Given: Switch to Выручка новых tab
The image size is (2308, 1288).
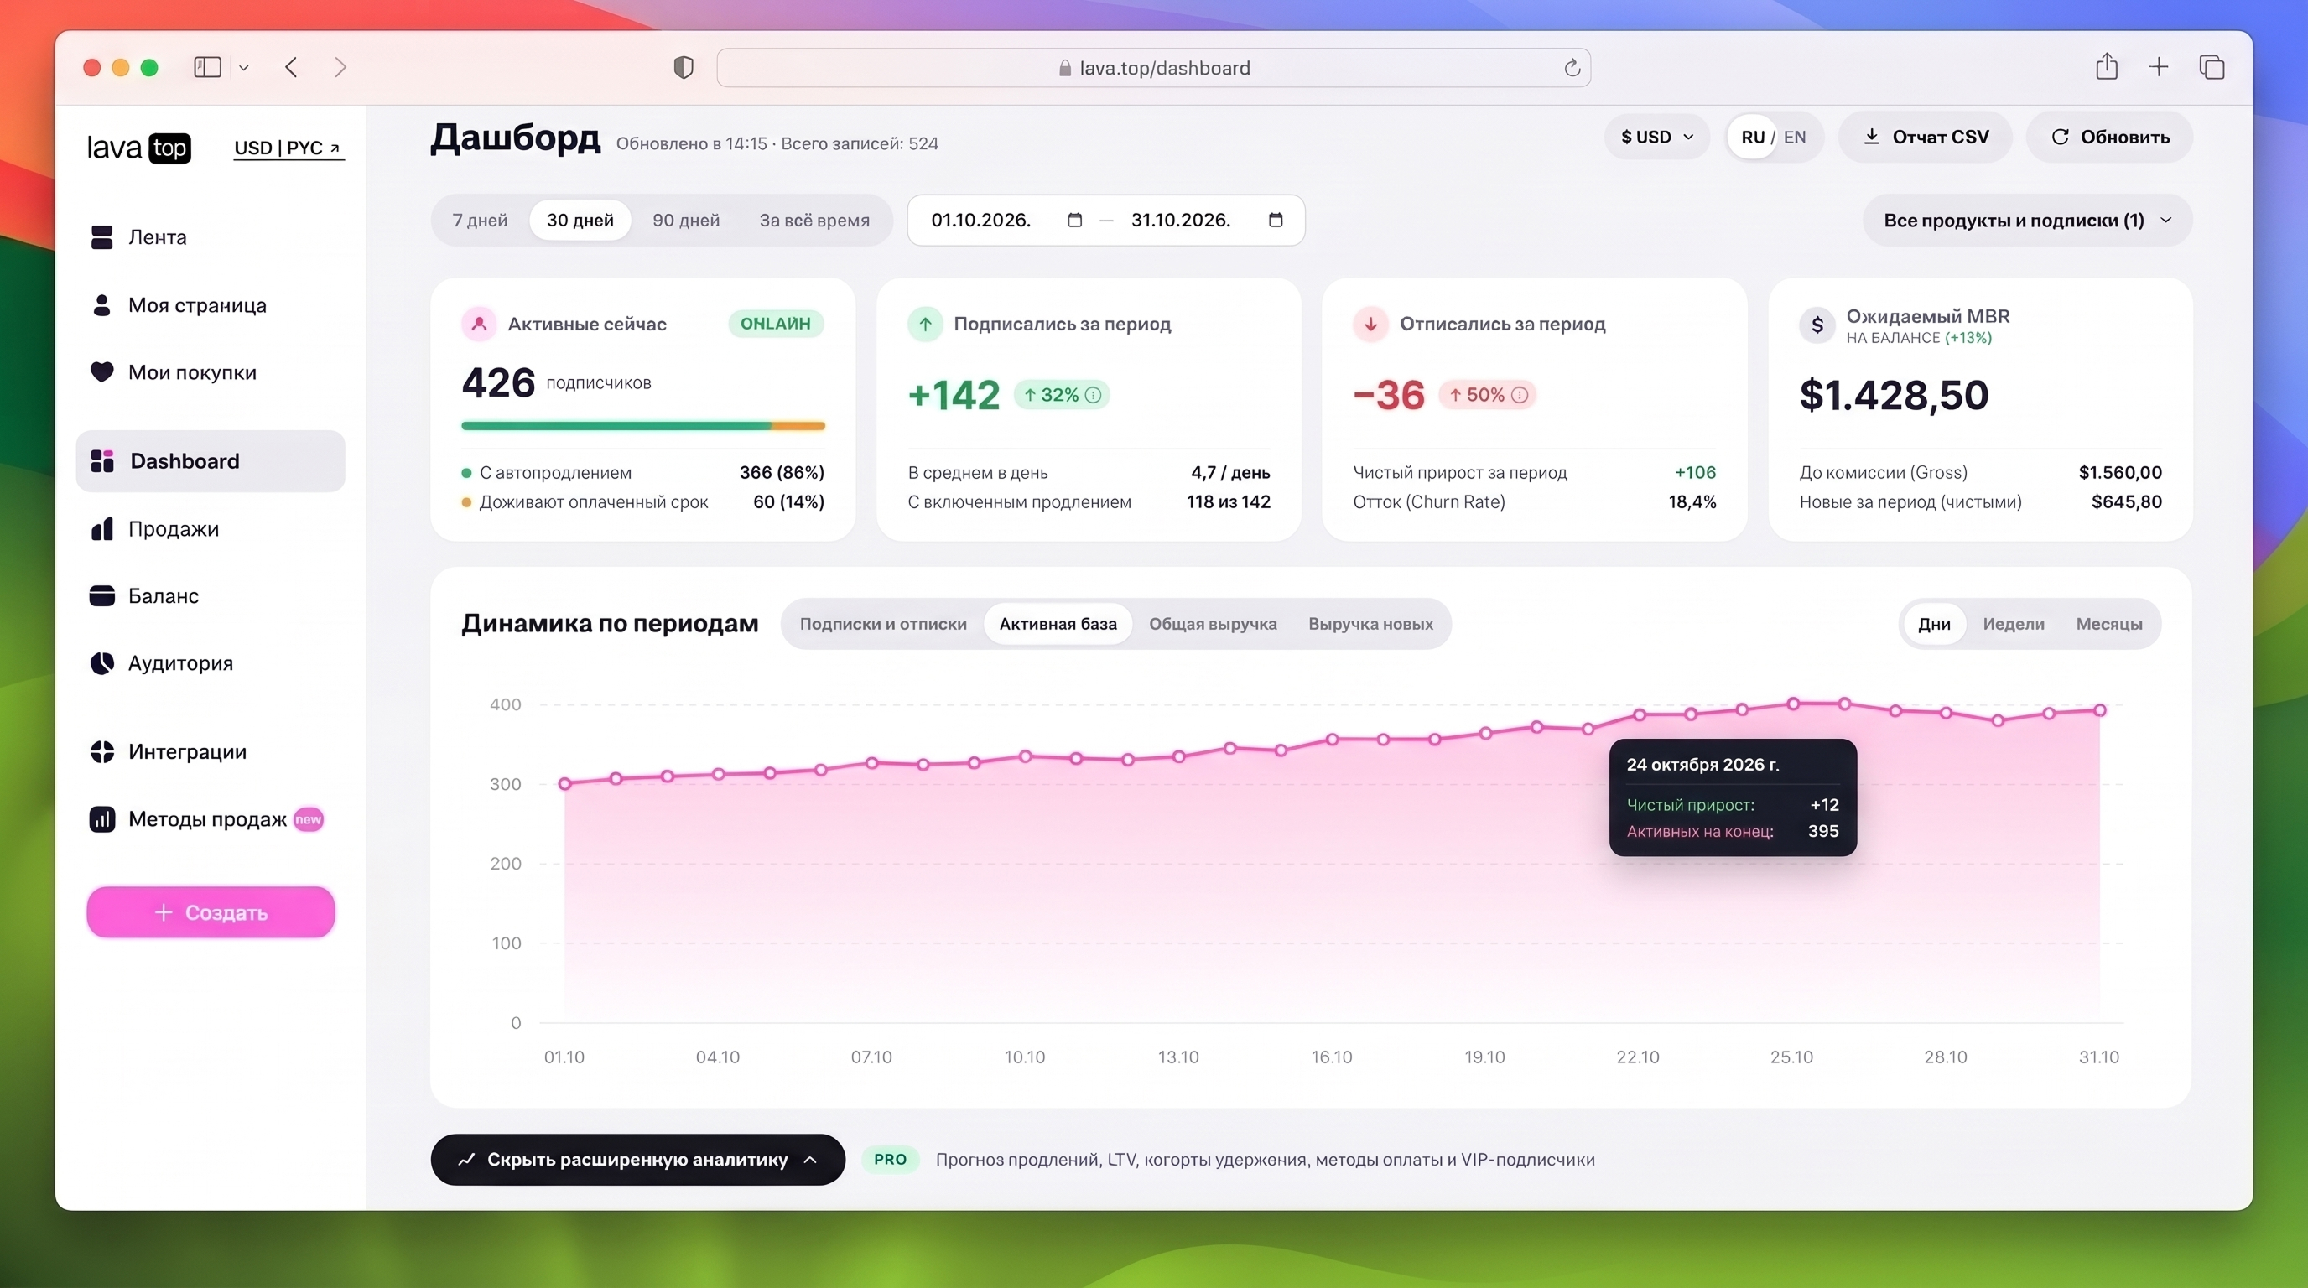Looking at the screenshot, I should [1371, 625].
